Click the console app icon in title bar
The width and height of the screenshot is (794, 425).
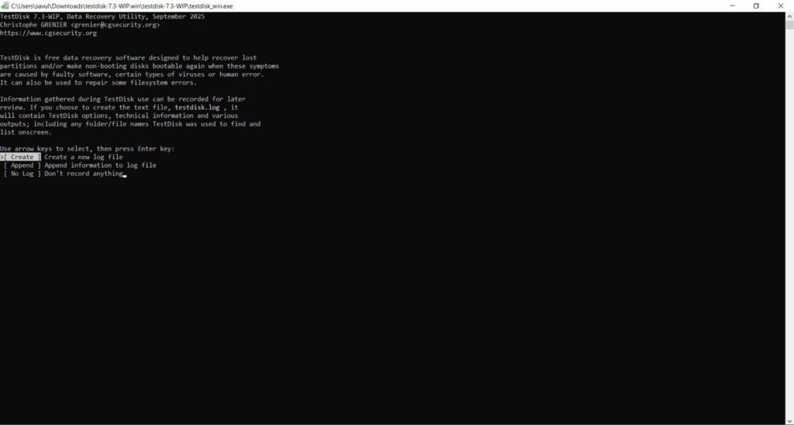click(5, 5)
